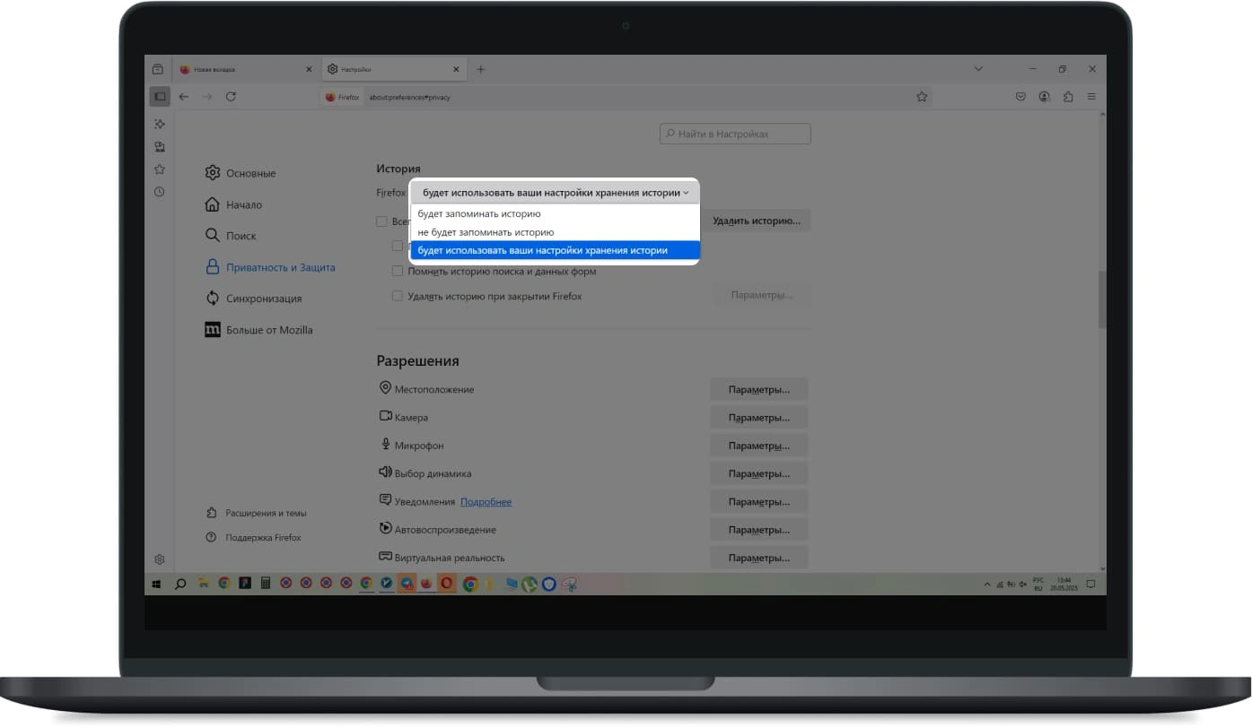This screenshot has height=728, width=1252.
Task: Open Поиск settings category
Action: [231, 236]
